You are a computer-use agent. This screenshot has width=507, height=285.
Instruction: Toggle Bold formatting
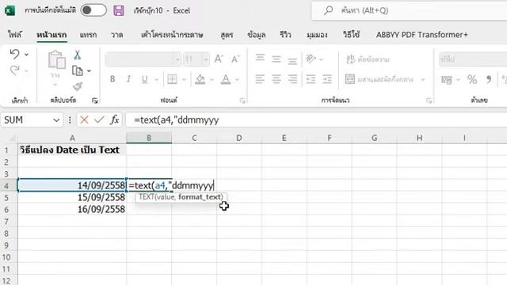click(x=112, y=79)
